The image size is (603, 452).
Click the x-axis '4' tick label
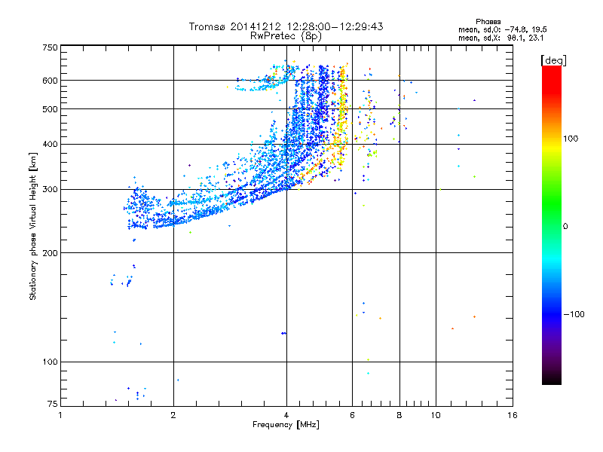(x=286, y=415)
